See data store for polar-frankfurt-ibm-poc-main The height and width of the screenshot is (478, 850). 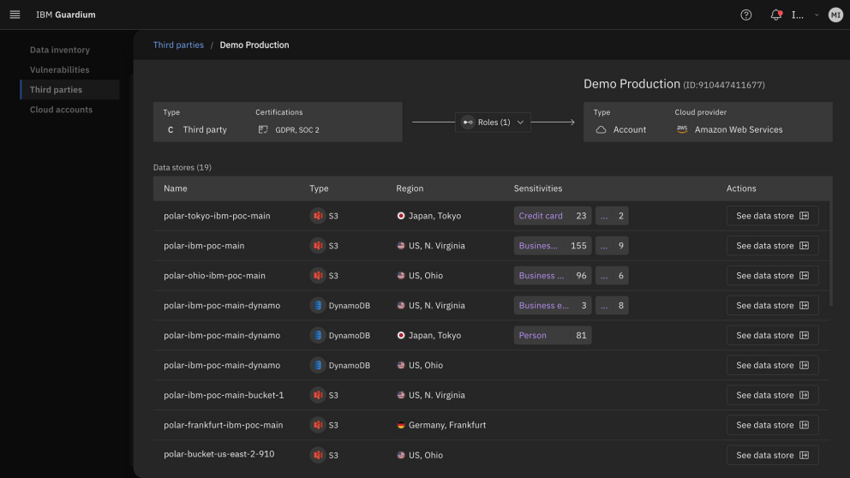(773, 425)
